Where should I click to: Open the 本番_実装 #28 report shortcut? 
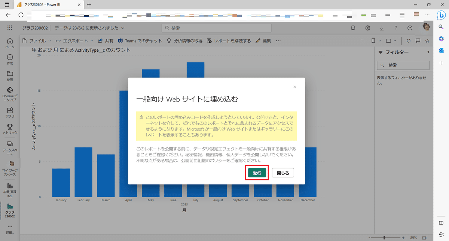click(10, 189)
